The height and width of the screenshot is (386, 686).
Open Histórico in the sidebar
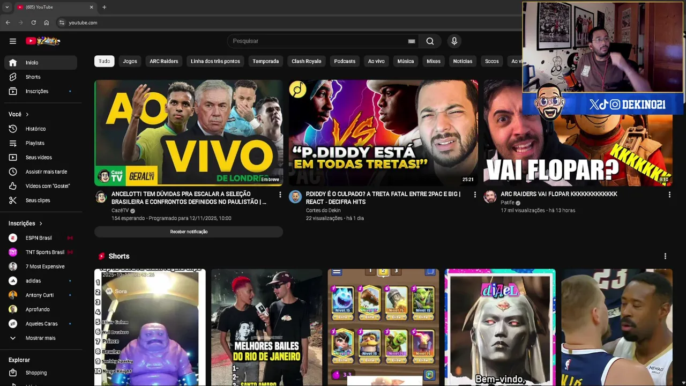(x=41, y=129)
